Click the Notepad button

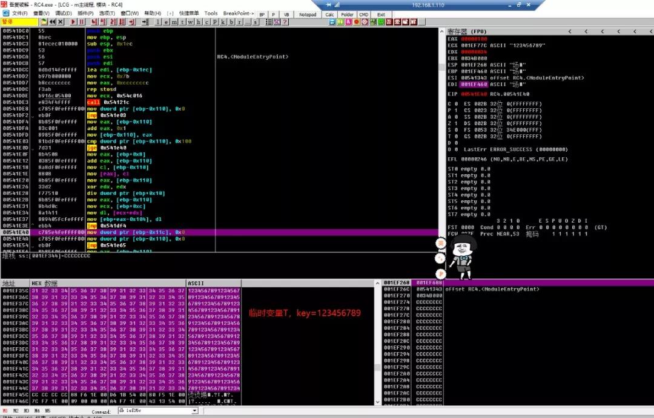coord(308,14)
